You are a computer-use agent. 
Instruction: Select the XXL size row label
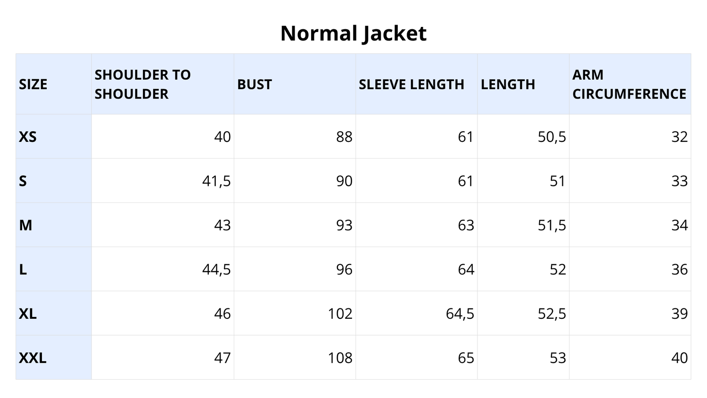[33, 358]
